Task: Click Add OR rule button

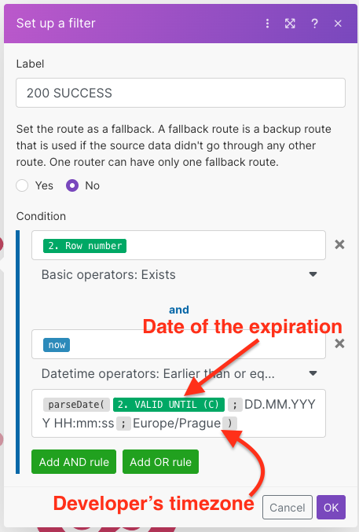Action: coord(160,461)
